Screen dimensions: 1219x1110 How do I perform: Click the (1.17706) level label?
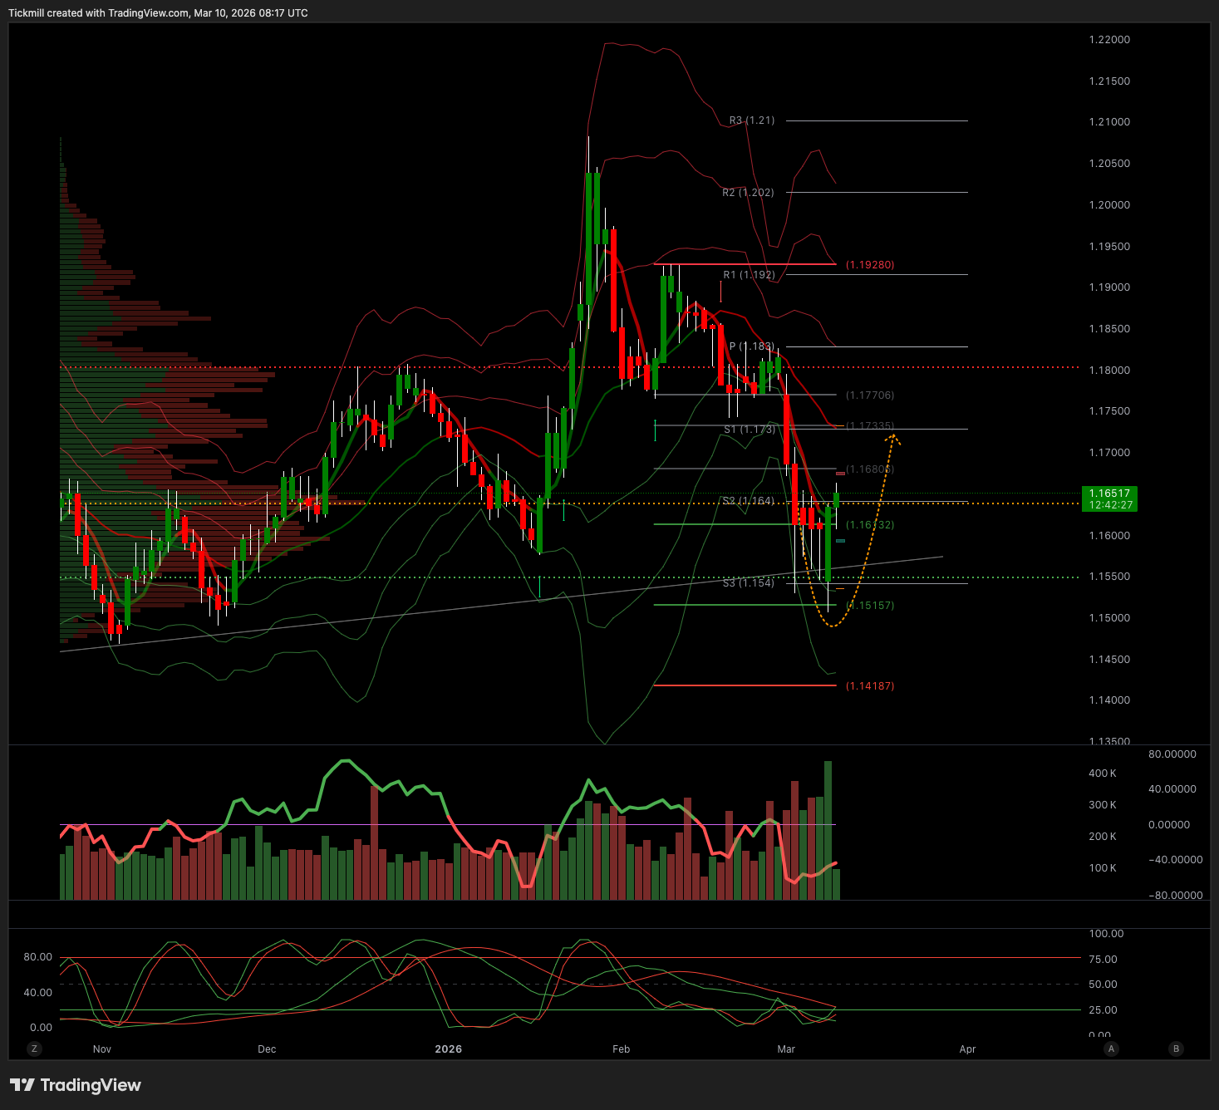[870, 395]
